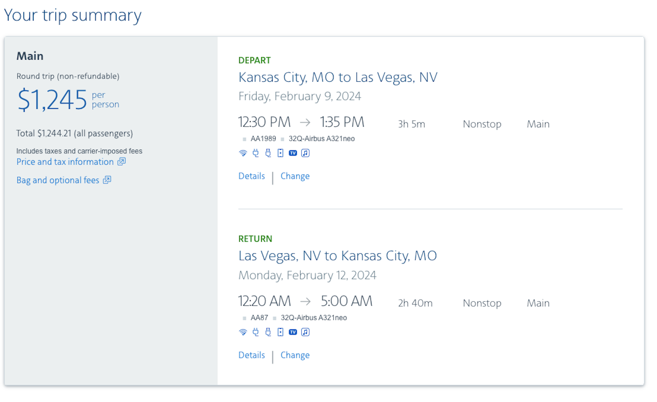Click the personal device entertainment icon for AA87
The image size is (657, 402).
coord(280,332)
